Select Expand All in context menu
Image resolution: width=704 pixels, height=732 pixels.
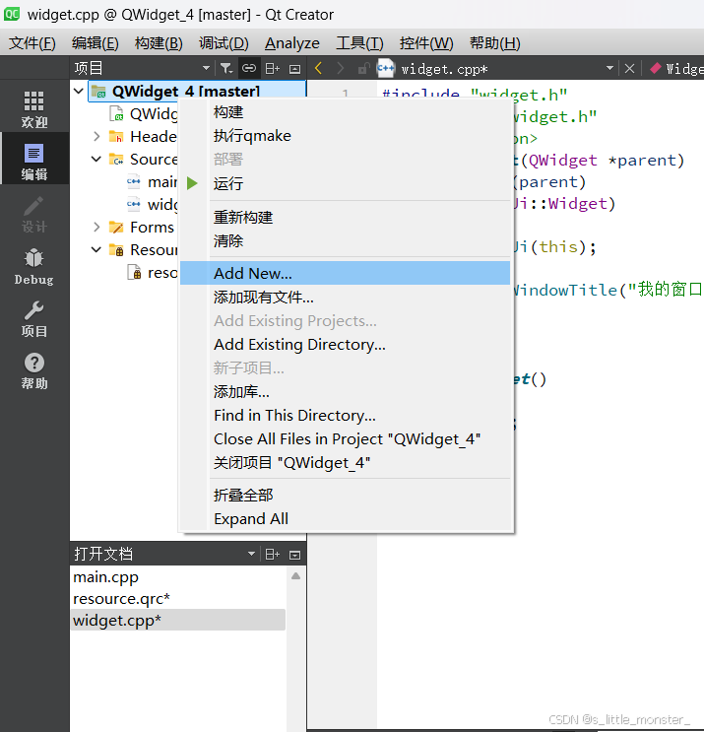[346, 518]
